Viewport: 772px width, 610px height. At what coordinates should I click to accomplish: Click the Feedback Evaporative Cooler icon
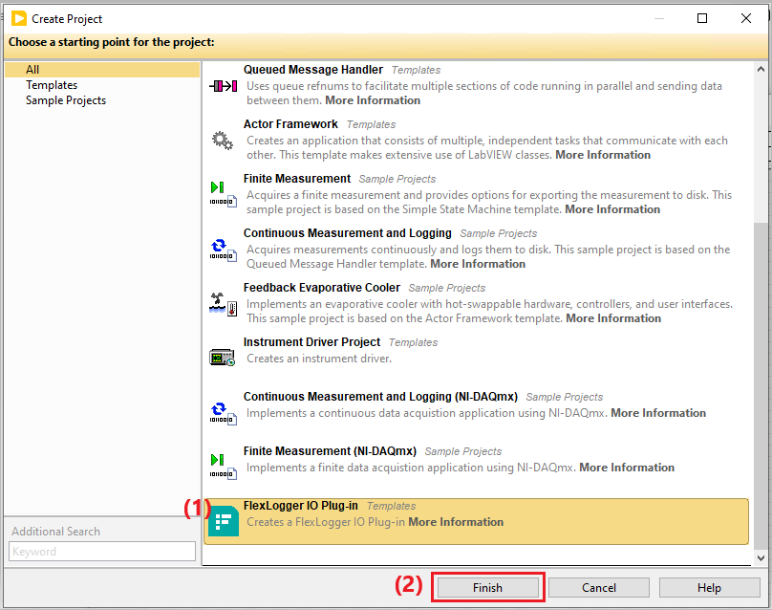224,304
